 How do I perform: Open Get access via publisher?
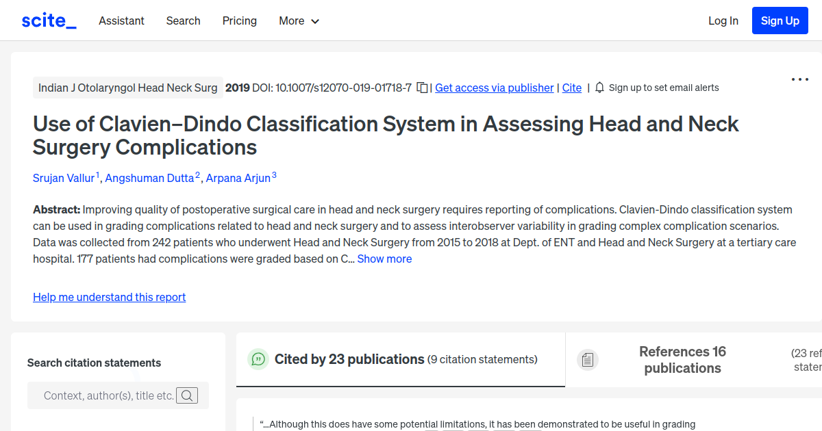click(x=494, y=88)
